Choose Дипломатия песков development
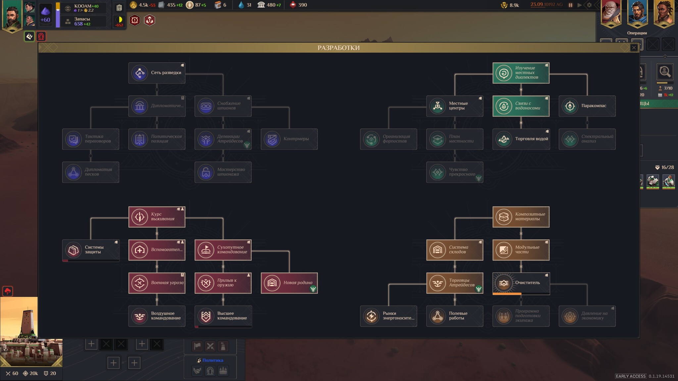The image size is (678, 381). pos(90,172)
